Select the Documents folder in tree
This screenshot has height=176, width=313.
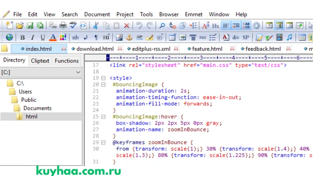click(37, 108)
